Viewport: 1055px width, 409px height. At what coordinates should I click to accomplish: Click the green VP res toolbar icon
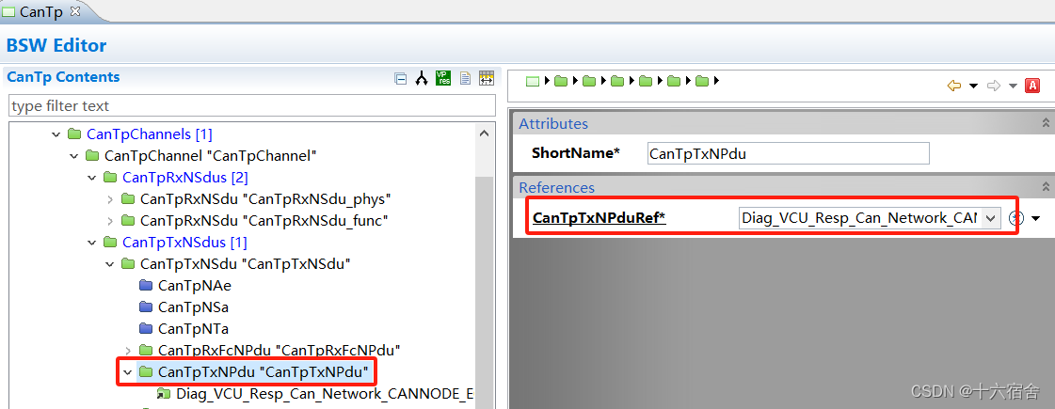tap(442, 78)
